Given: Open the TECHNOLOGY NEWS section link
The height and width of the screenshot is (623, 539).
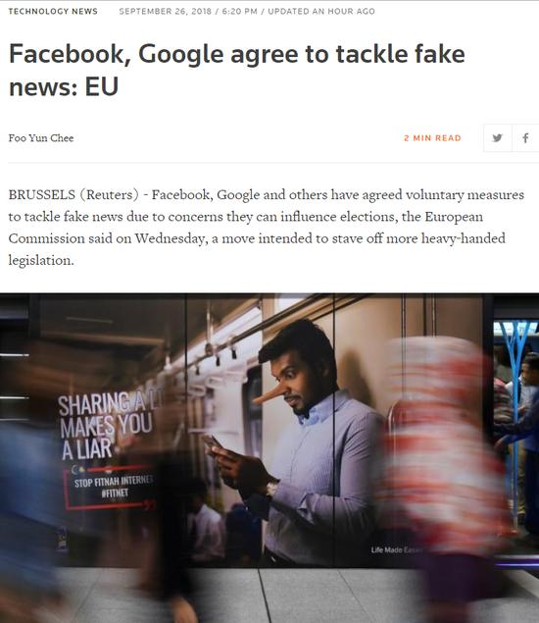Looking at the screenshot, I should point(53,11).
